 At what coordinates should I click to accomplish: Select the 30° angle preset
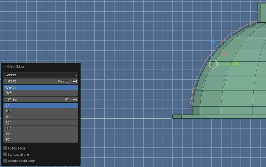[x=40, y=117]
